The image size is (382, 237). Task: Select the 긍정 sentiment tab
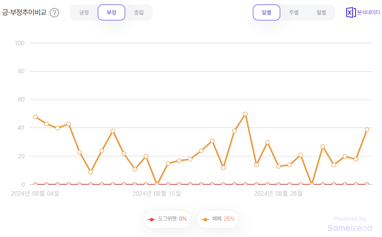tap(84, 12)
